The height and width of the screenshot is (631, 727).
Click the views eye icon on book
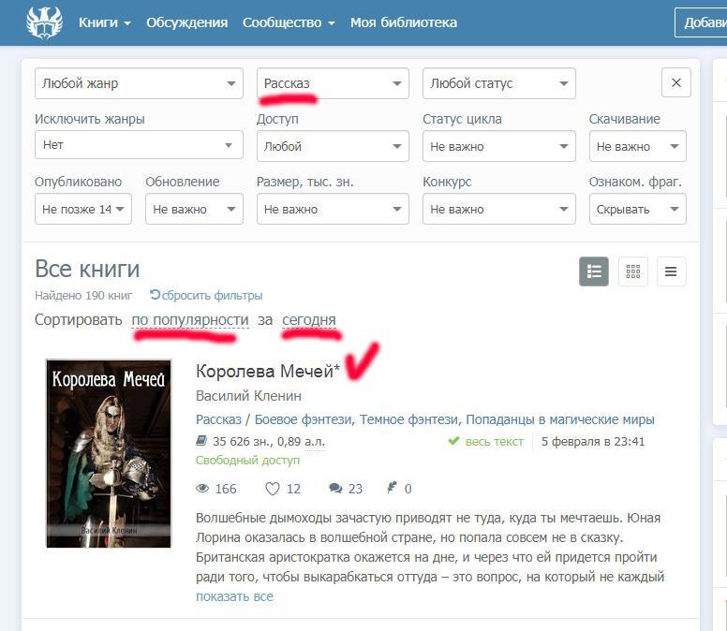tap(201, 489)
